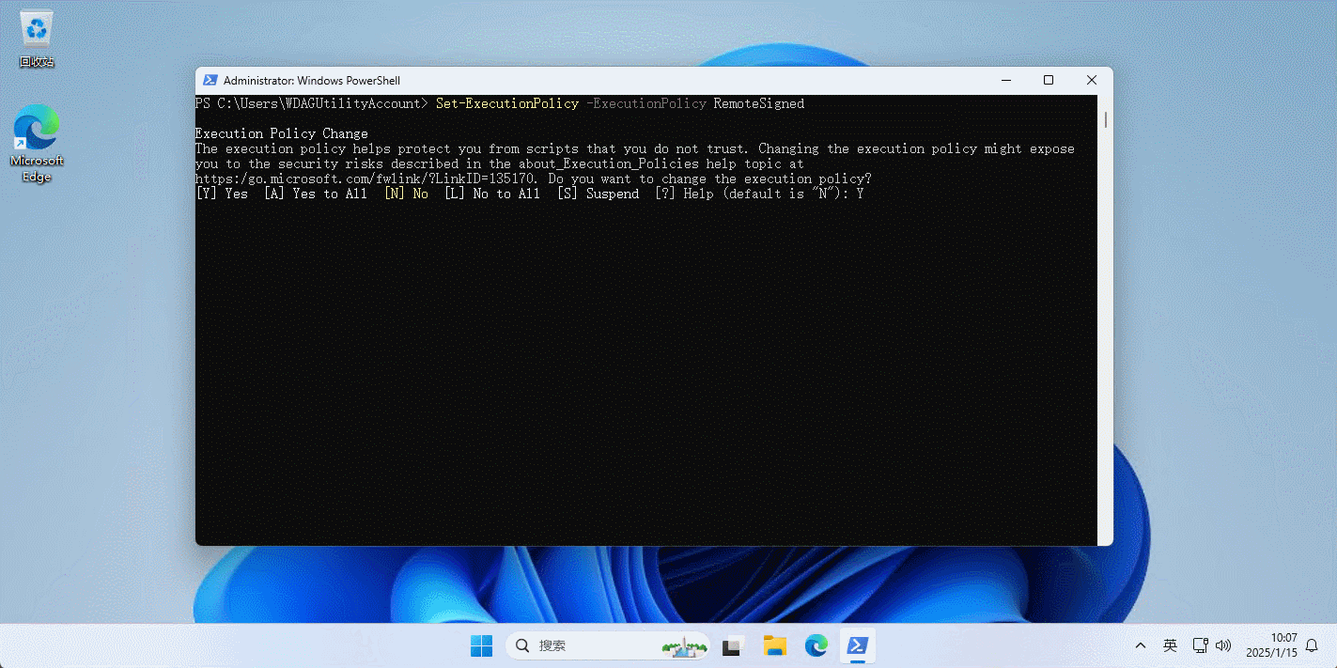Expand the hidden system tray icons chevron
The height and width of the screenshot is (668, 1337).
[x=1141, y=645]
